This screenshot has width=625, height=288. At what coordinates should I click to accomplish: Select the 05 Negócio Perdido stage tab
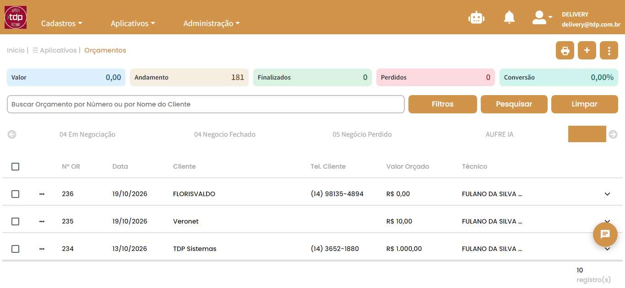point(362,134)
